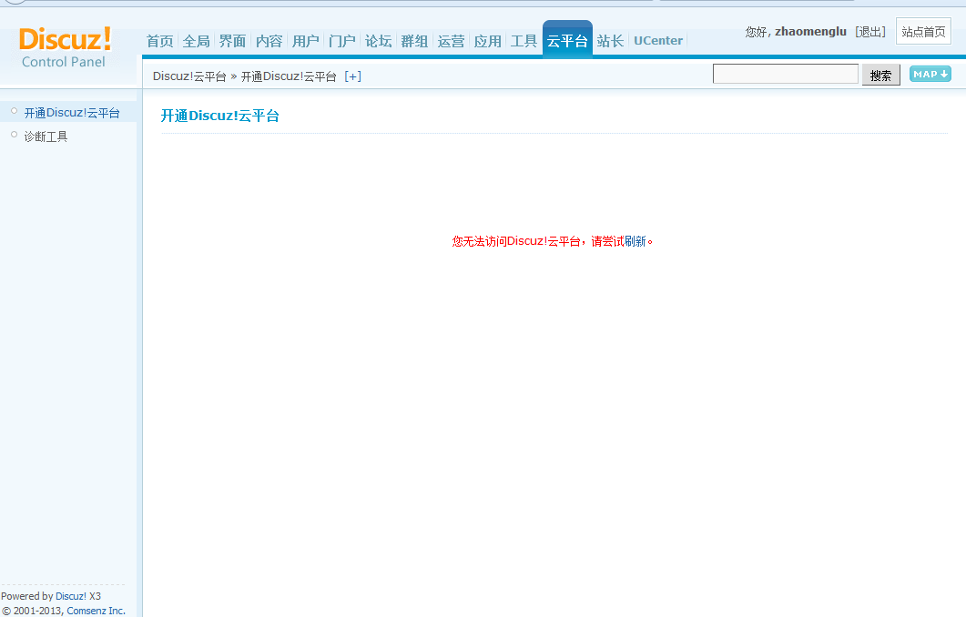Open the MAP navigation button

tap(930, 74)
